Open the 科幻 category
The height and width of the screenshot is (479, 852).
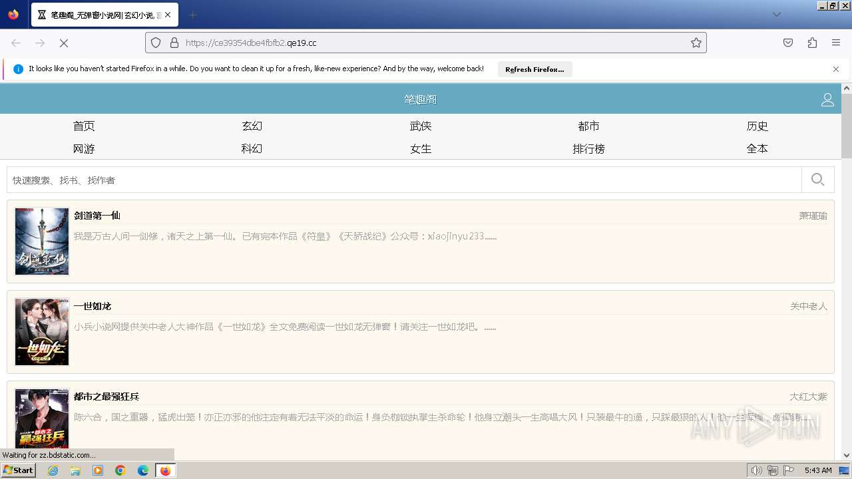click(252, 148)
